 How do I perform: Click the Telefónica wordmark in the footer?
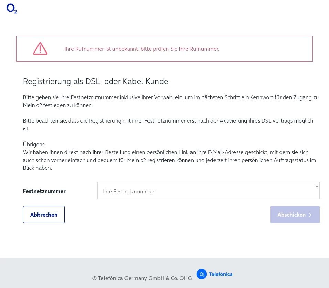coord(221,274)
